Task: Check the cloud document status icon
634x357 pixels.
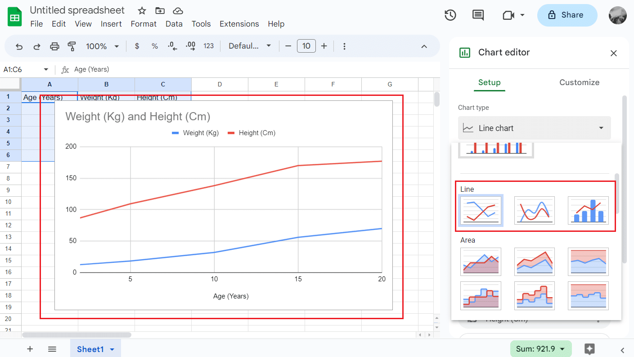Action: pyautogui.click(x=178, y=10)
